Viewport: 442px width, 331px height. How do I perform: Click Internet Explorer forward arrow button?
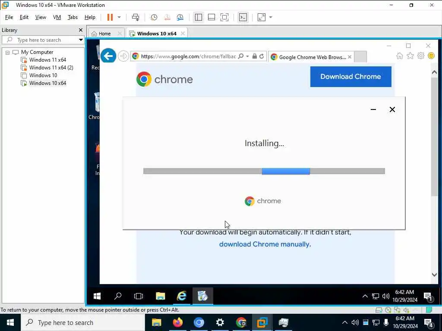click(x=123, y=56)
